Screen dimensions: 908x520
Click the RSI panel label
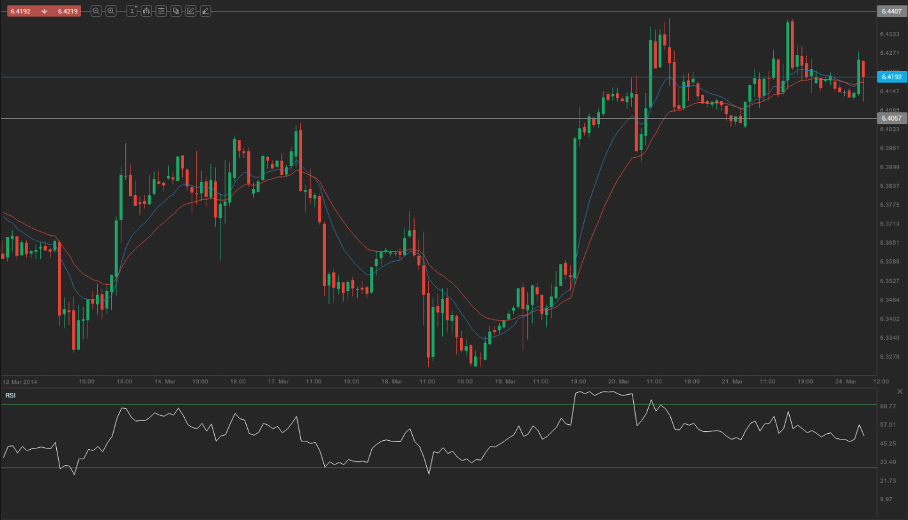pos(10,395)
